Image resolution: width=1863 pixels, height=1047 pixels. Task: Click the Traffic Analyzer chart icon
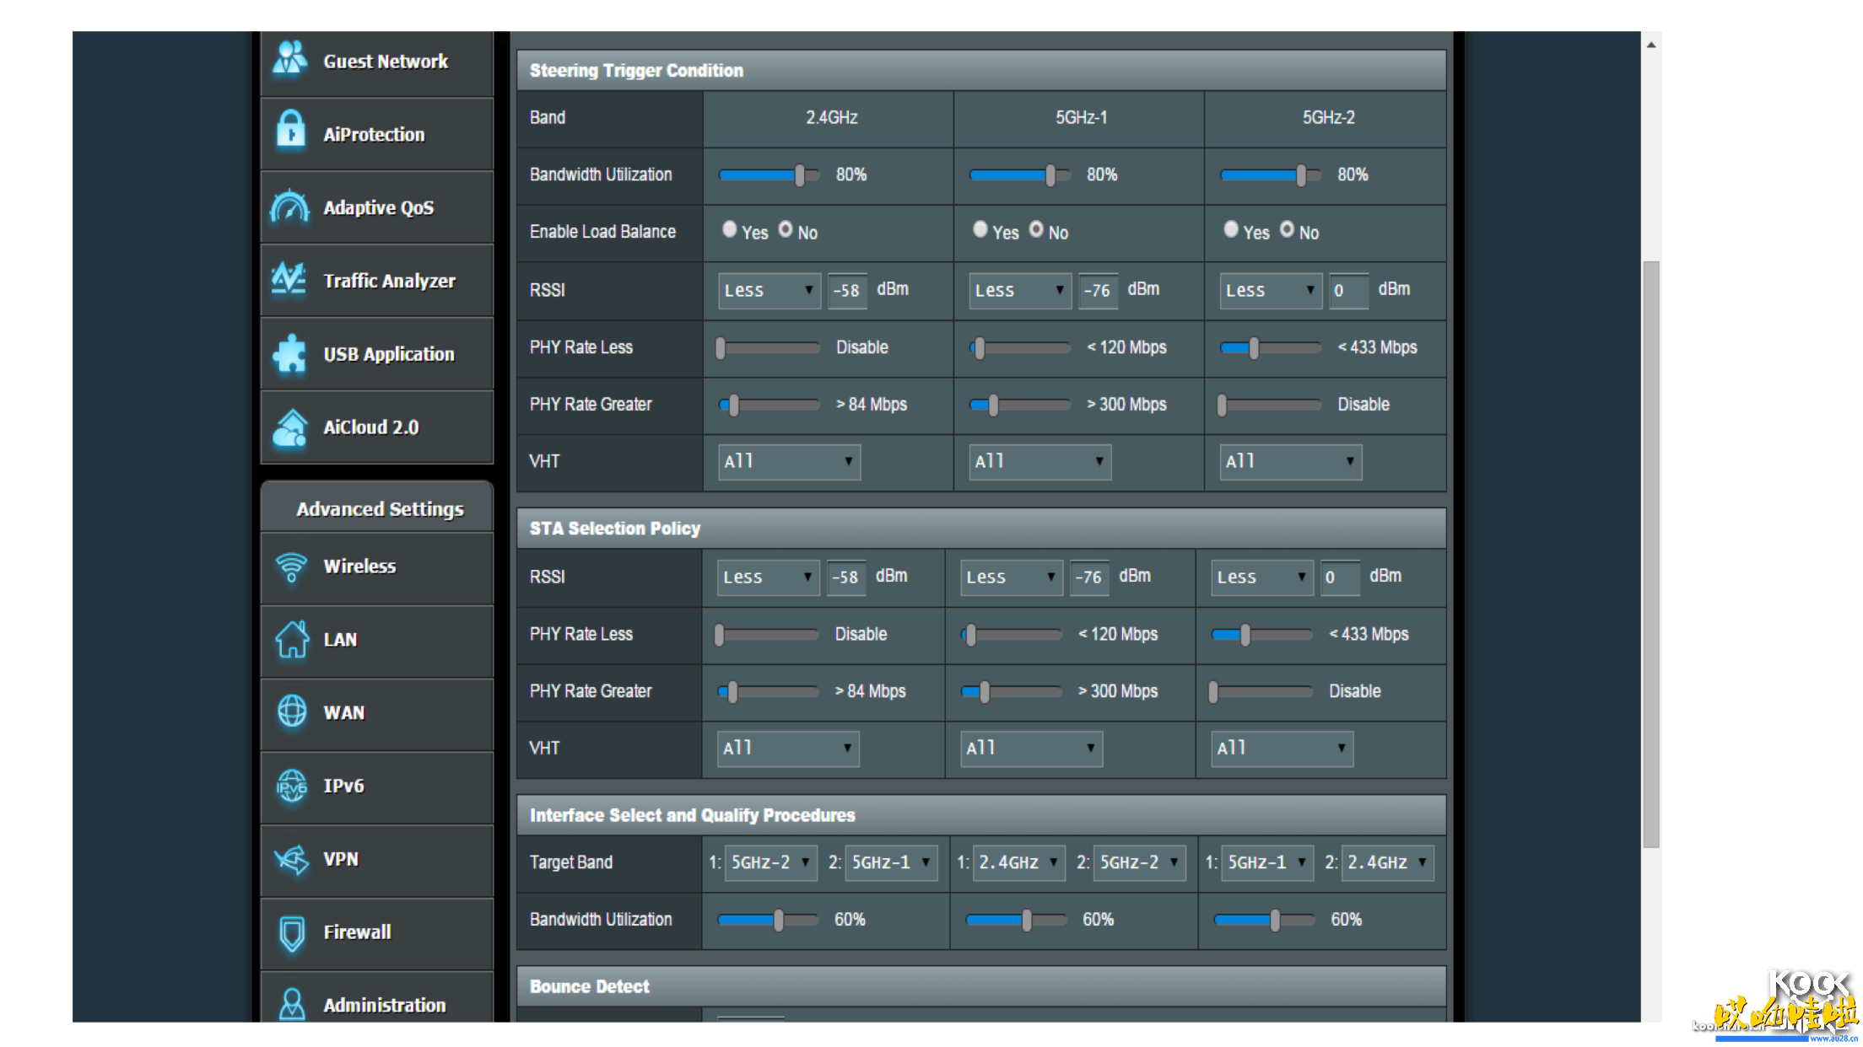(x=289, y=279)
